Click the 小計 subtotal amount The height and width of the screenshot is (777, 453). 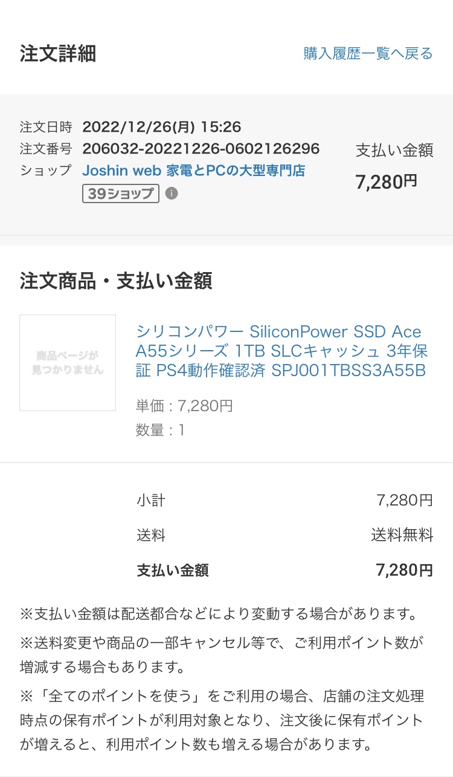404,500
